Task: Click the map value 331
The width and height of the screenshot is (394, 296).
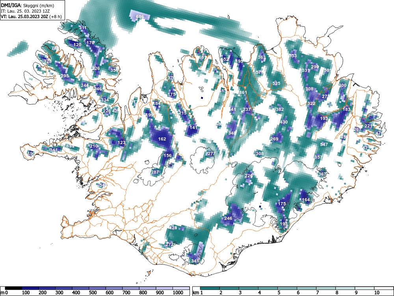Action: [306, 70]
